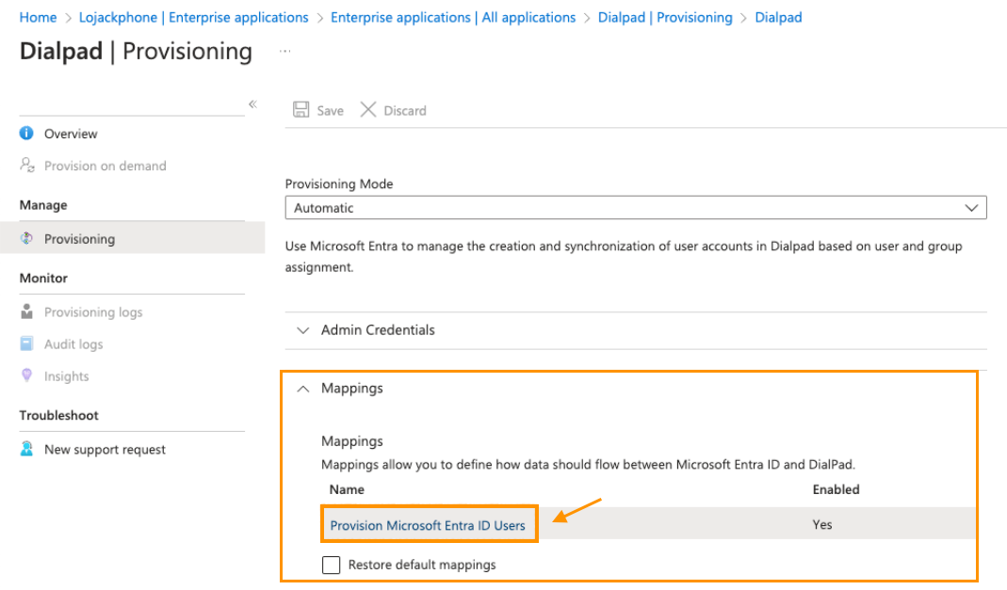Click the Overview info icon

pos(26,134)
